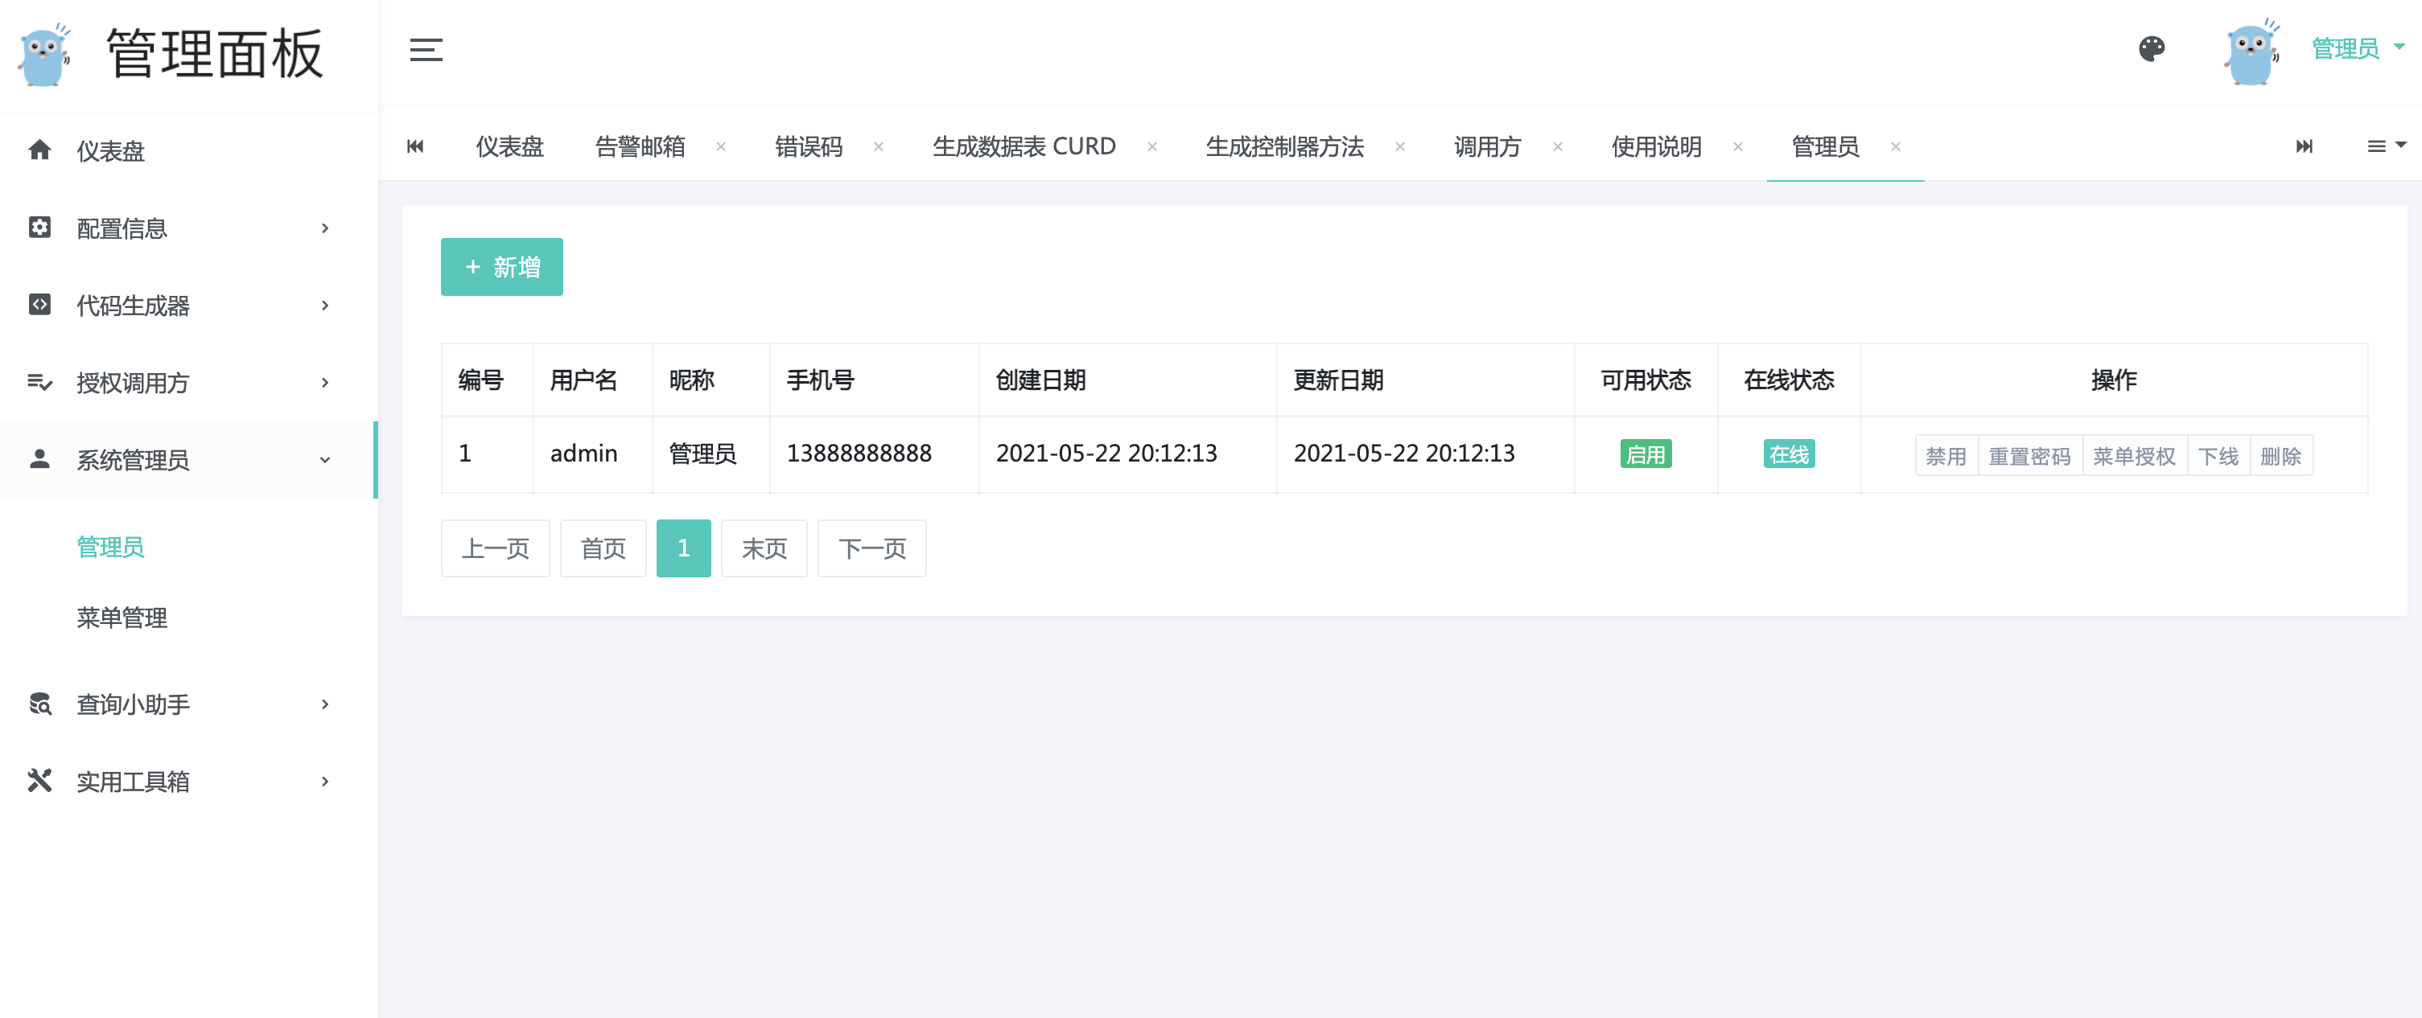Switch to the 使用说明 tab

(x=1656, y=146)
